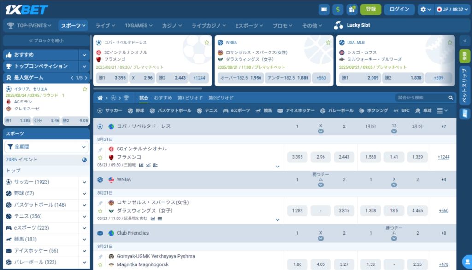Favorite the USA MLB featured card
This screenshot has width=472, height=270.
point(450,43)
